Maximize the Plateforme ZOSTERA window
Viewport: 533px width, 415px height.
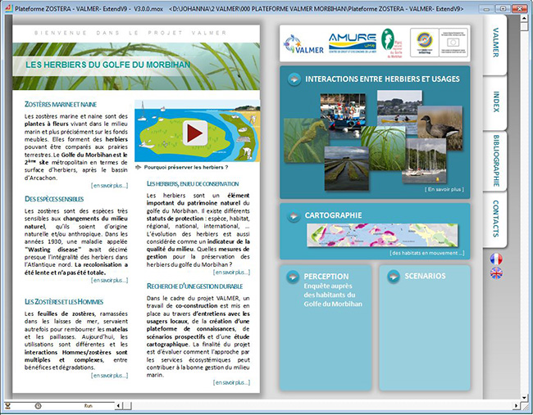(x=503, y=8)
